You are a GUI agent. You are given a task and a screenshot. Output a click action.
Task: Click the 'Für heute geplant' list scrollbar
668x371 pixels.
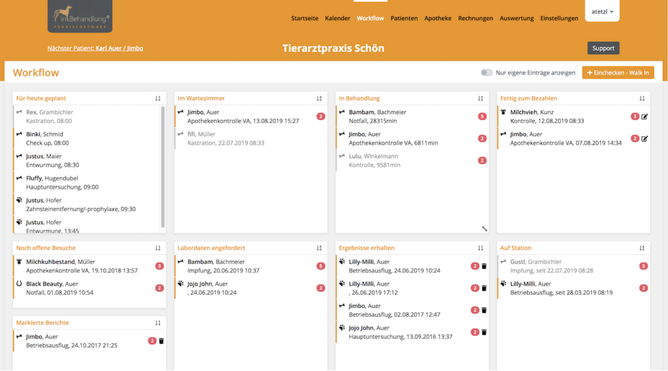coord(162,167)
